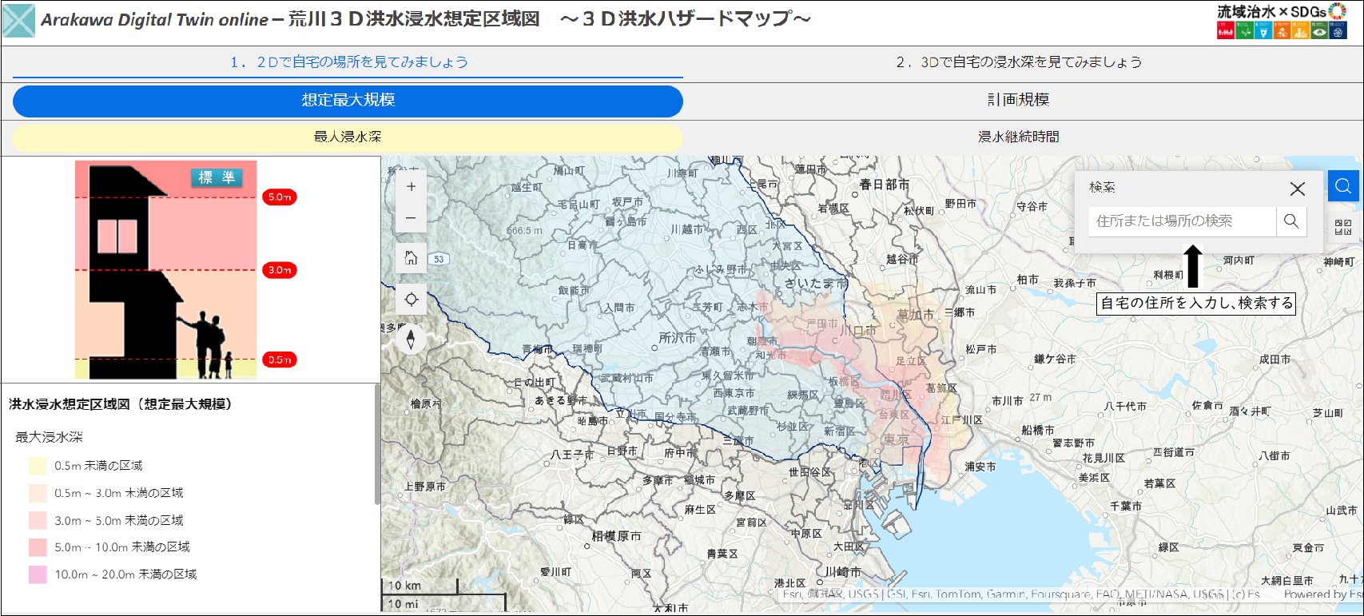Focus the 住所または場所の検索 input field
The image size is (1364, 616).
click(x=1183, y=221)
